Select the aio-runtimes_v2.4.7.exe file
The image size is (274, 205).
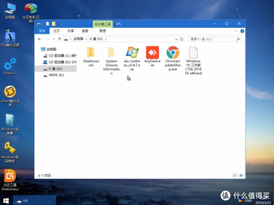[x=132, y=52]
